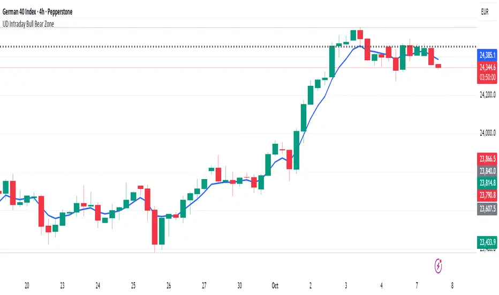Image resolution: width=499 pixels, height=295 pixels.
Task: Click the blue 24,385.1 price label
Action: (487, 55)
